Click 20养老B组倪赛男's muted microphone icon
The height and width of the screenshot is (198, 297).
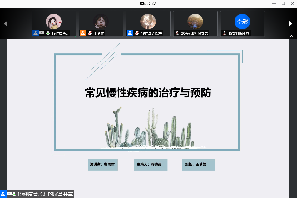click(x=177, y=33)
